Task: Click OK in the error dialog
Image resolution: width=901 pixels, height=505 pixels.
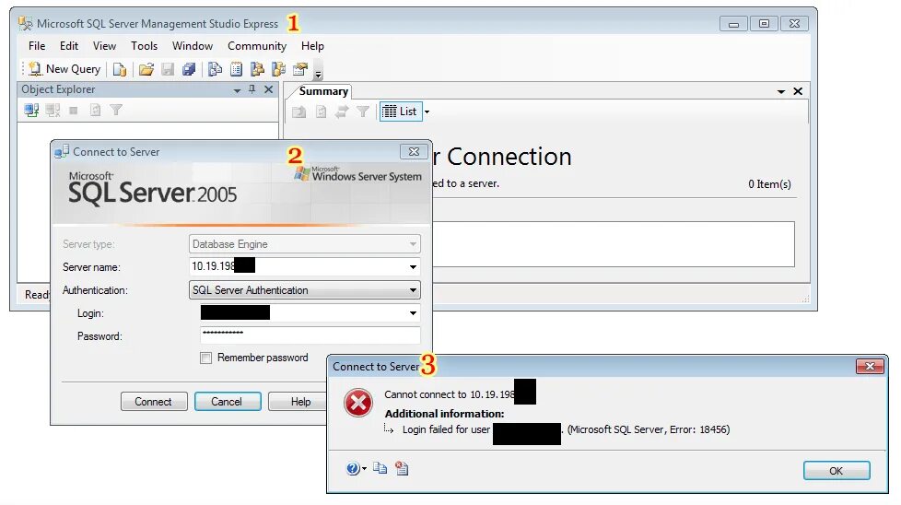Action: [837, 471]
